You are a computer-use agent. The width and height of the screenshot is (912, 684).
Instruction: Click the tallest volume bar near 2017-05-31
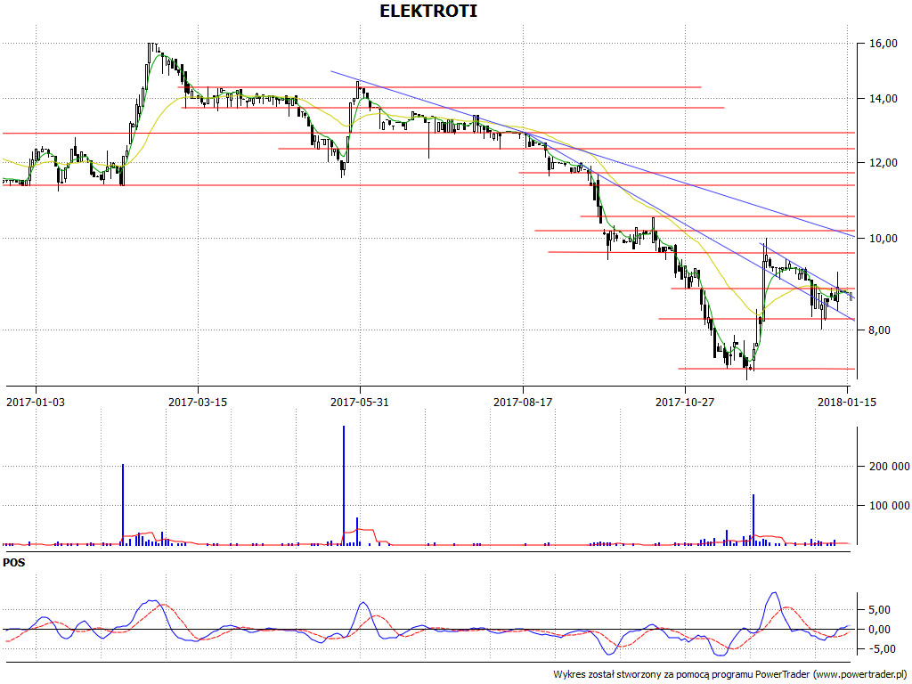(344, 485)
